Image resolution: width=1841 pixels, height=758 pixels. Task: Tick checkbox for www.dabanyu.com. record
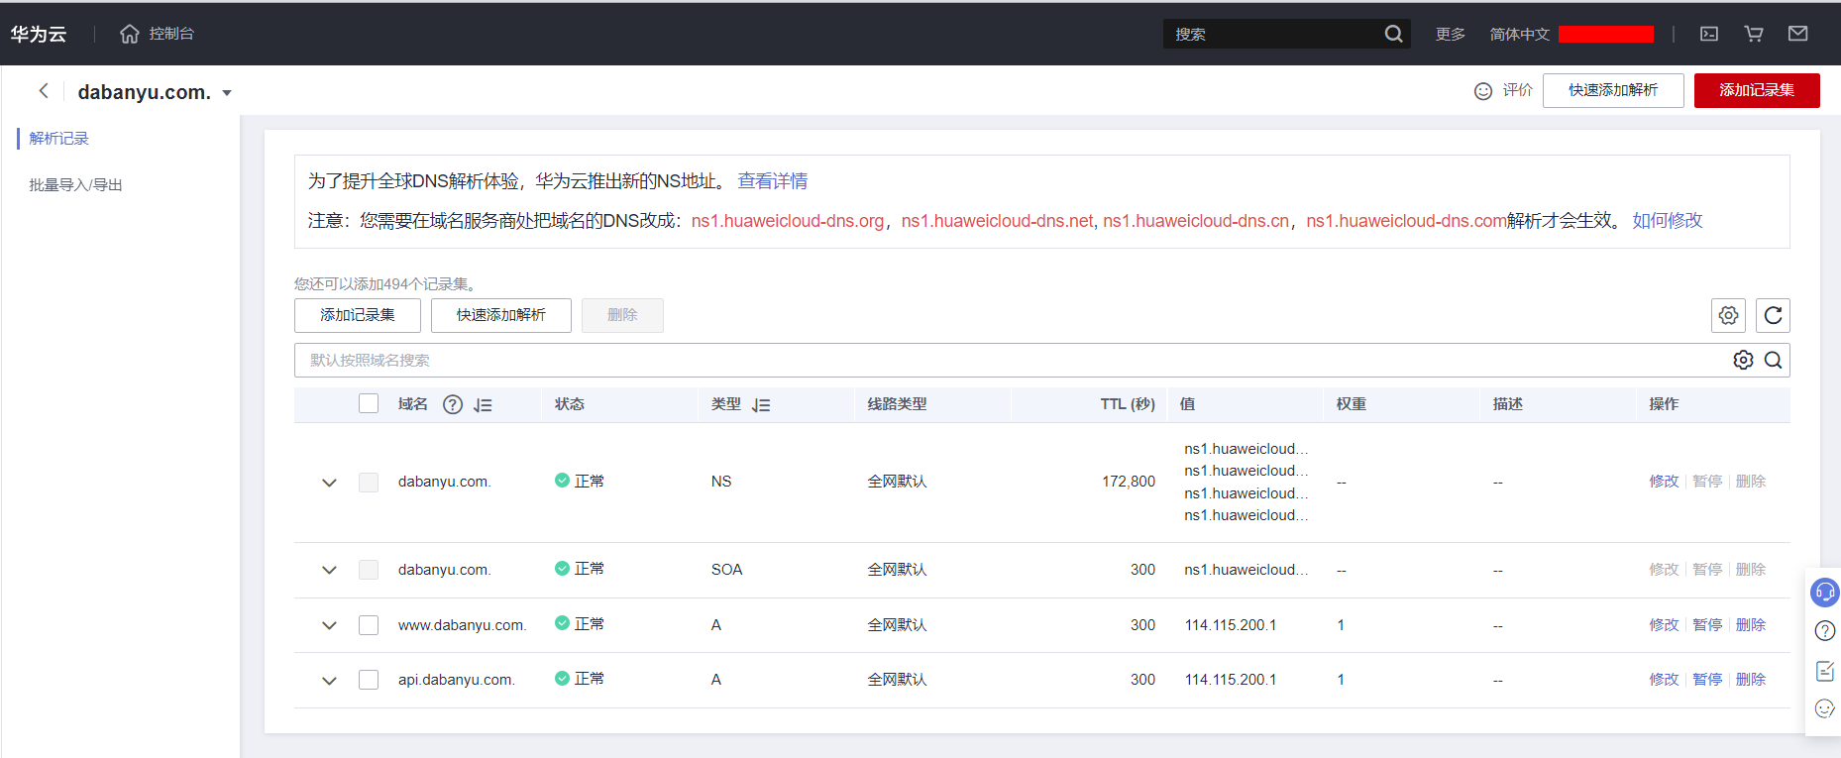pyautogui.click(x=369, y=625)
